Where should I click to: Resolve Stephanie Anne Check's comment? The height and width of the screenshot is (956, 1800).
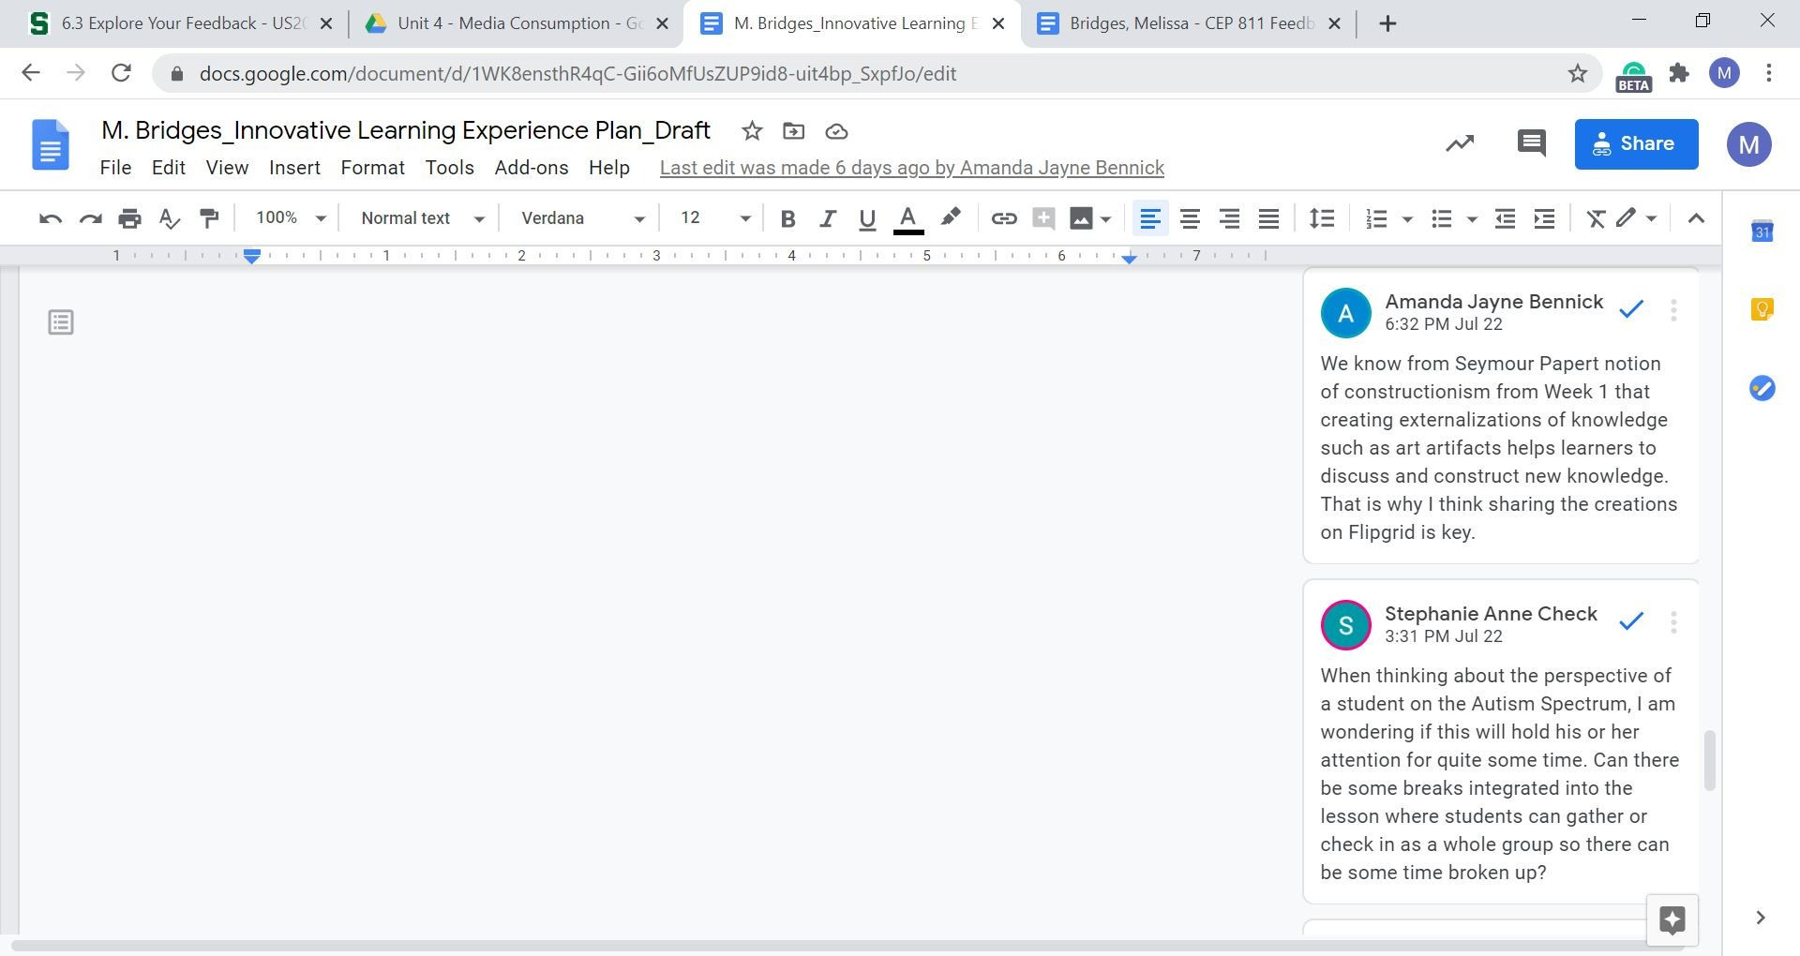point(1631,621)
